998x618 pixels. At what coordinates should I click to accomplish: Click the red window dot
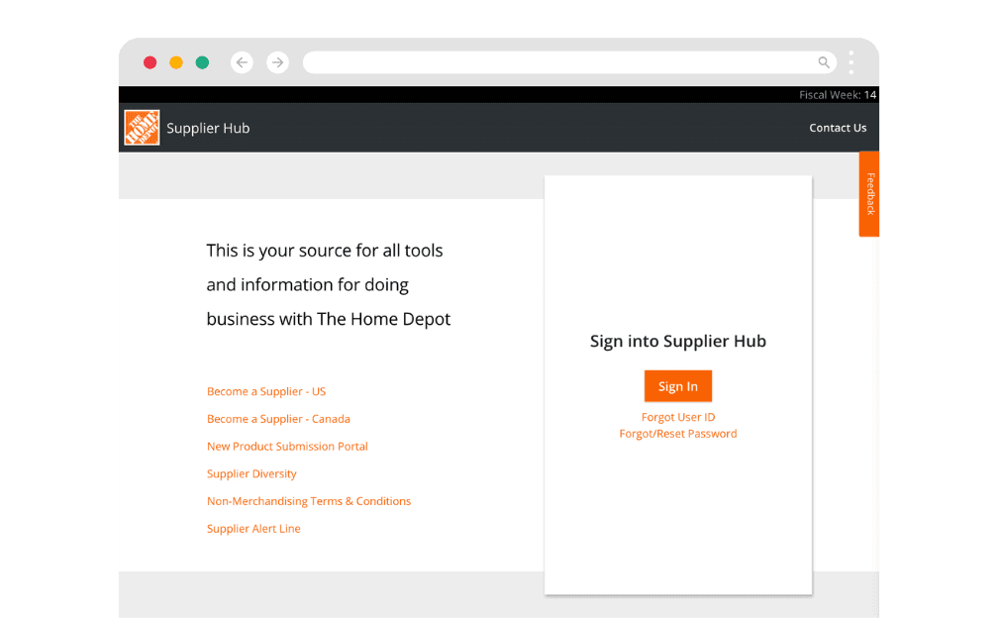click(x=150, y=62)
